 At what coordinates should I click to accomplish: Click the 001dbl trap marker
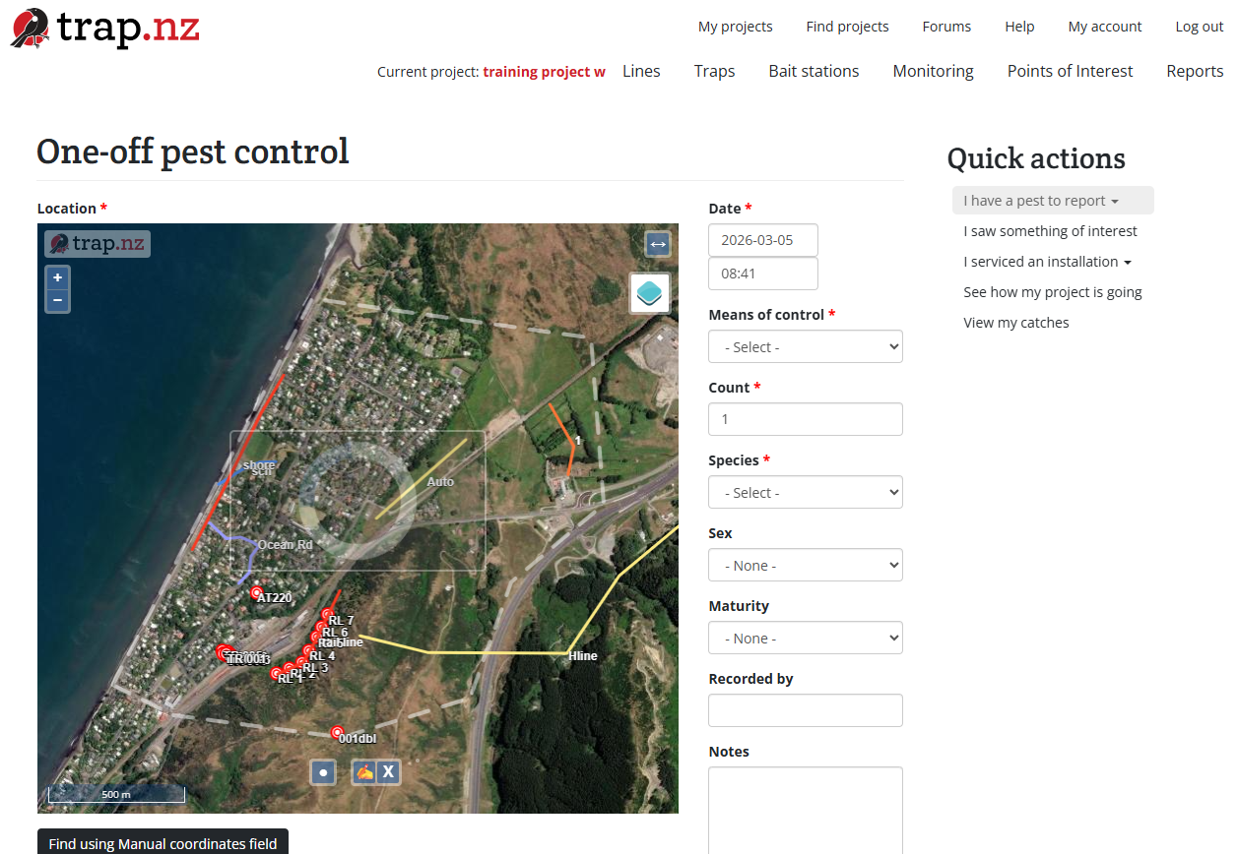click(x=338, y=732)
